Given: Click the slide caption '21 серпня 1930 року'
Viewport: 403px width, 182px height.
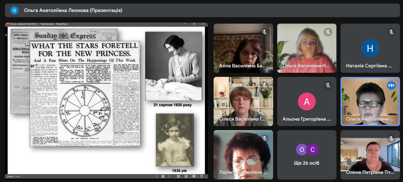Looking at the screenshot, I should click(x=173, y=105).
